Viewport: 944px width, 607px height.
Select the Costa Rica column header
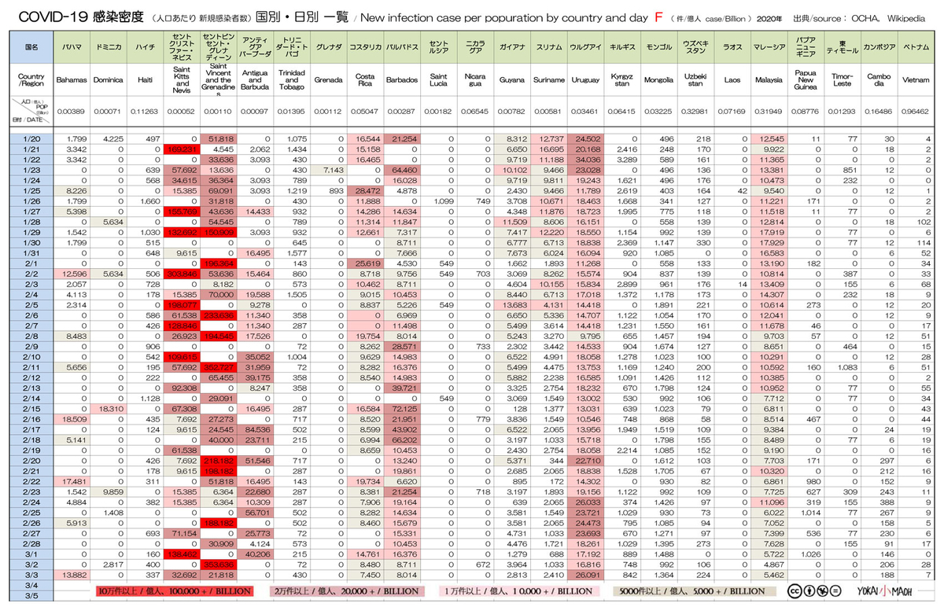[366, 80]
